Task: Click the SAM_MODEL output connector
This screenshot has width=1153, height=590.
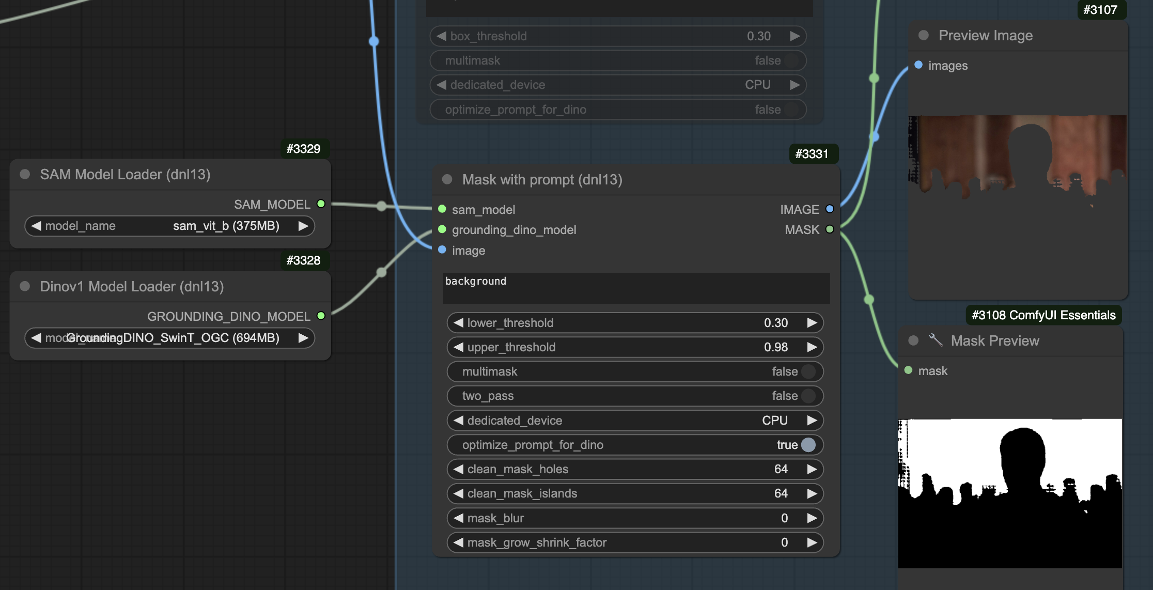Action: click(321, 204)
